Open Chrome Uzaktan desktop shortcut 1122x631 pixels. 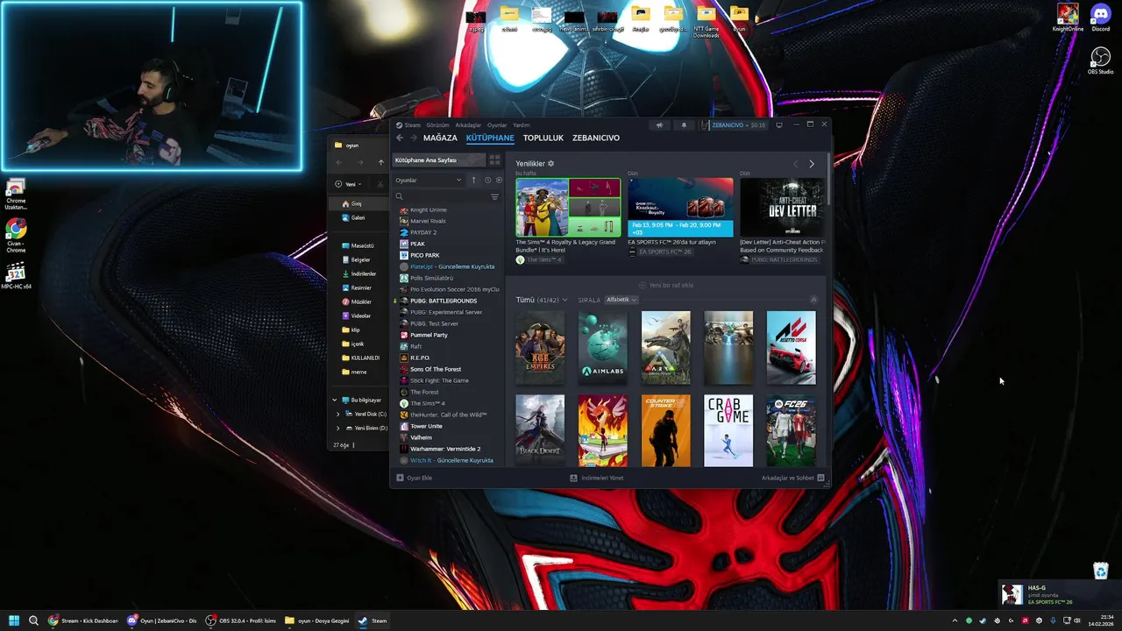click(x=16, y=194)
